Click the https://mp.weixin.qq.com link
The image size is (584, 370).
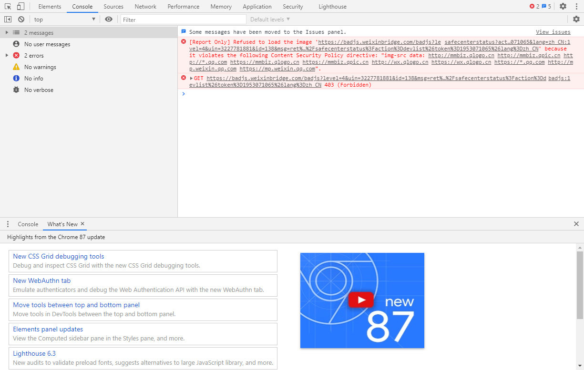[x=277, y=69]
